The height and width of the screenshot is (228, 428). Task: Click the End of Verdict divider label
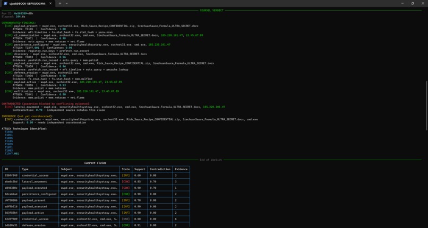tap(211, 160)
